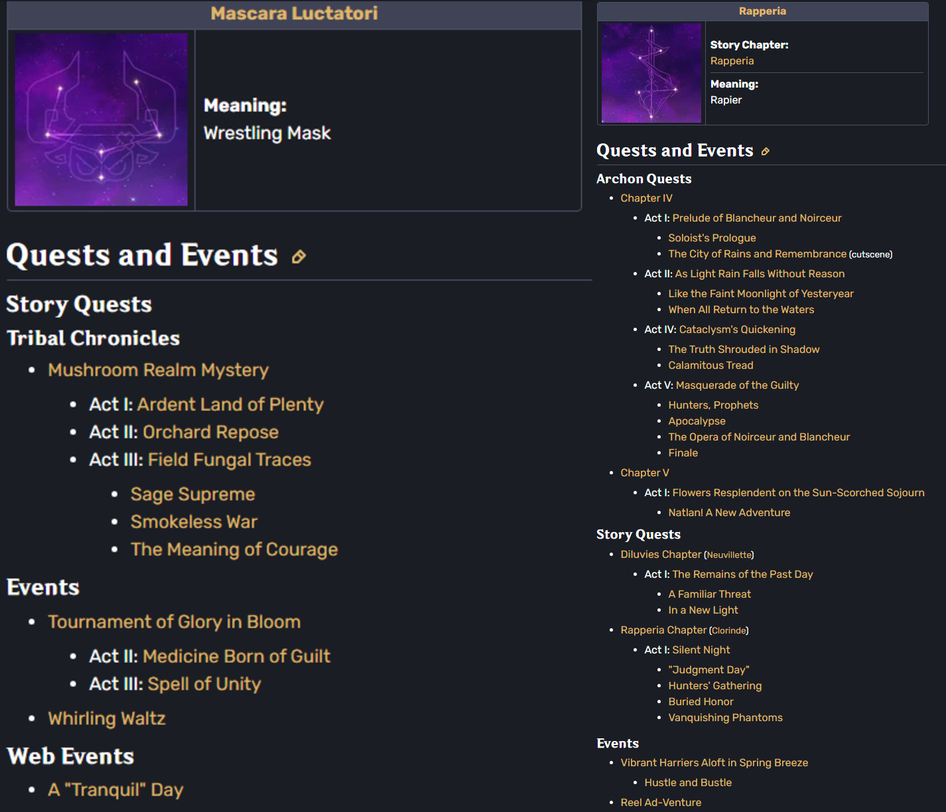
Task: Open the Smokeless War quest
Action: click(x=194, y=523)
